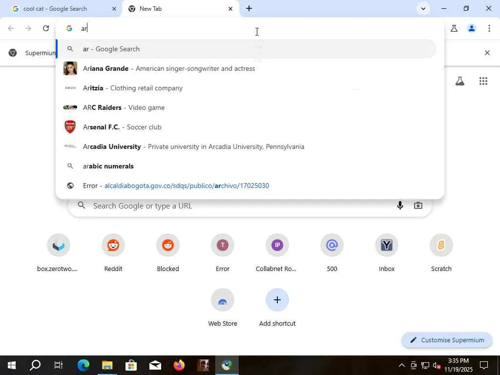Open a new tab with plus button
500x375 pixels.
[249, 9]
